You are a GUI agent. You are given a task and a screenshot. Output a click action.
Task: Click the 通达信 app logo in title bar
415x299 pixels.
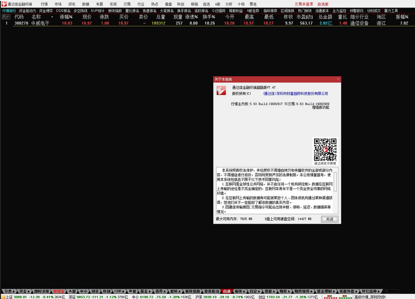click(4, 4)
